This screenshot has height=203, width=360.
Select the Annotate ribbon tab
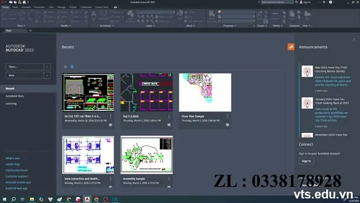pos(26,7)
